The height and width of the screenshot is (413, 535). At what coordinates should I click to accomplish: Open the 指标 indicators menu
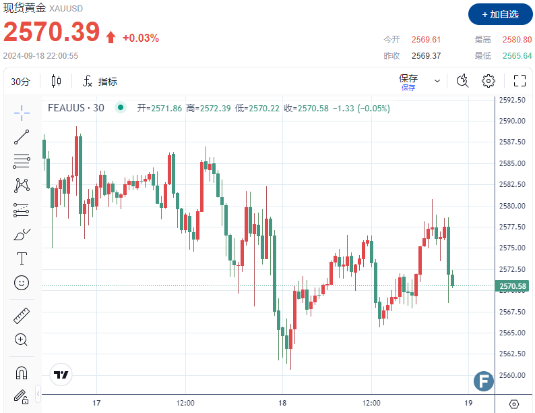pos(100,82)
